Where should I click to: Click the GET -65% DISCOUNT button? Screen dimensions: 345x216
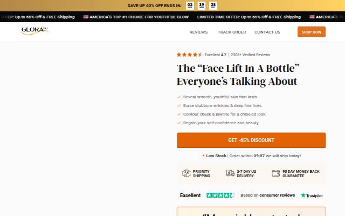[x=251, y=140]
